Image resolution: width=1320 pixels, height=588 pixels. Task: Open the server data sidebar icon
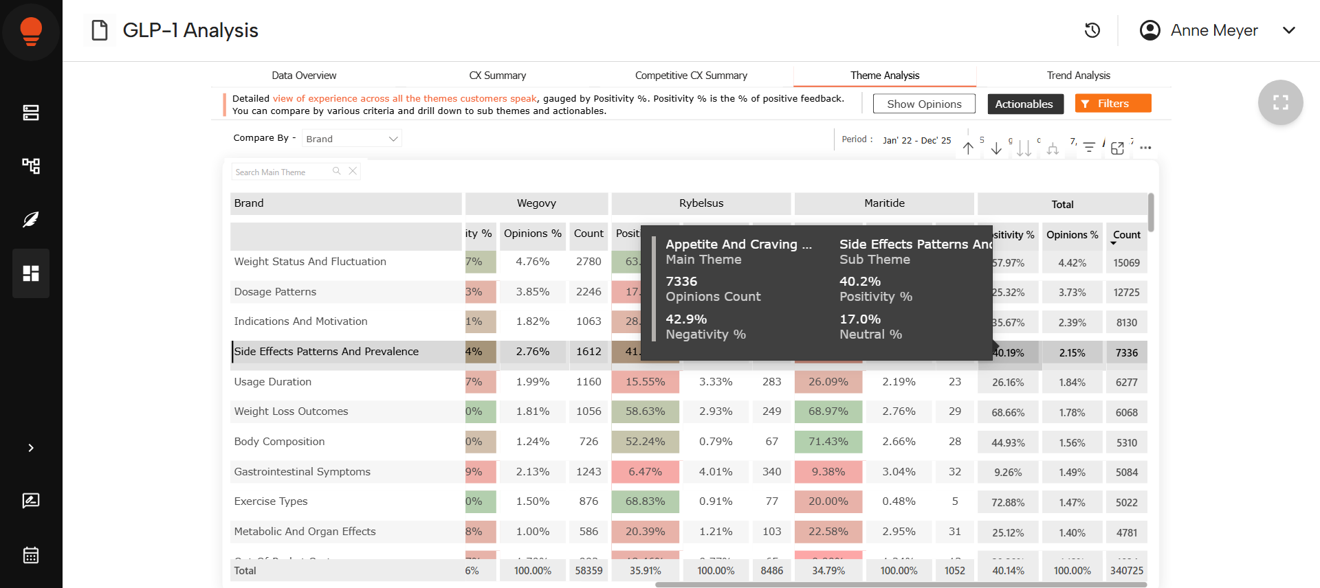pos(31,113)
